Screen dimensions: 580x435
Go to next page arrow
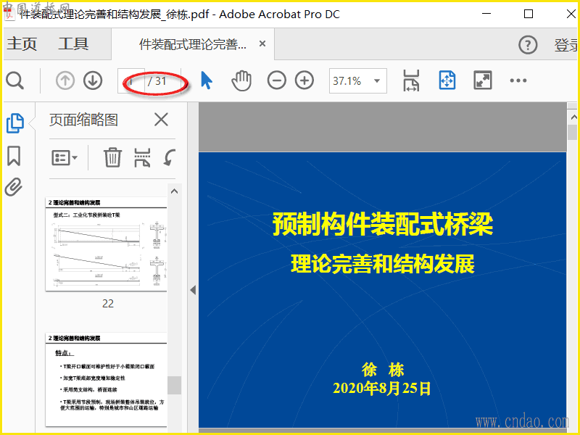pos(93,80)
